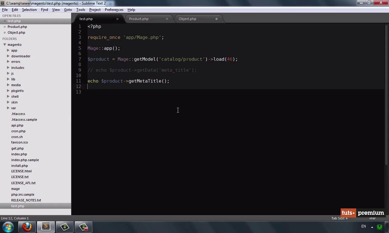Open the View menu

click(56, 10)
